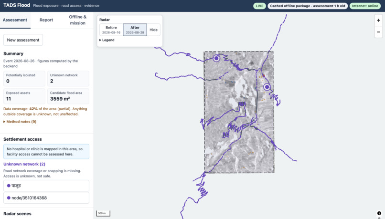The height and width of the screenshot is (219, 385).
Task: Click the LIVE status badge
Action: (259, 6)
